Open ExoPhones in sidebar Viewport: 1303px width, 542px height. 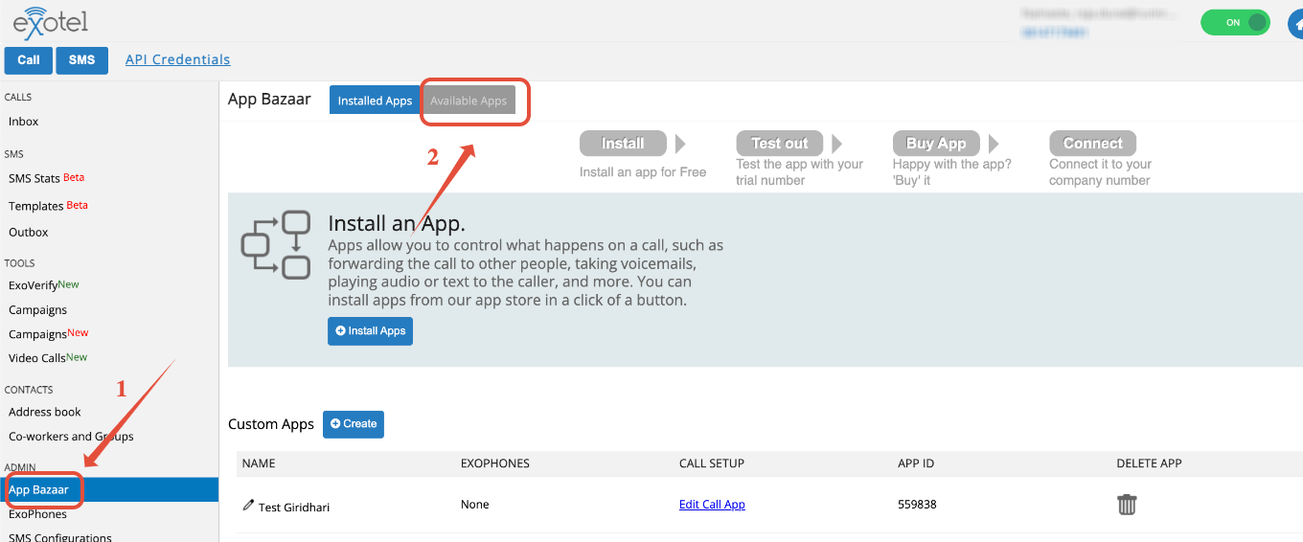coord(38,514)
